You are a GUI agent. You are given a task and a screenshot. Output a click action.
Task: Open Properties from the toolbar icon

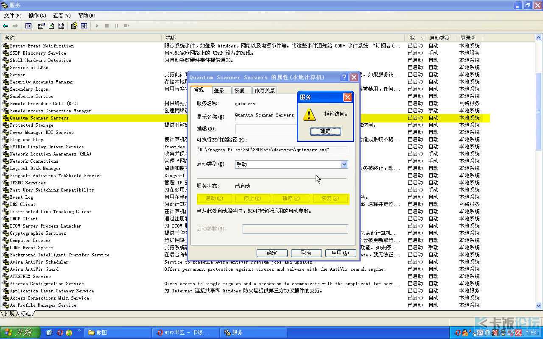point(41,26)
